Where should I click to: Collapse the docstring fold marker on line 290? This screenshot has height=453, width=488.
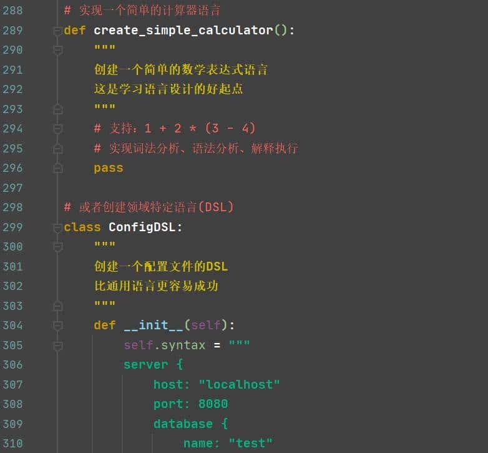pos(57,50)
